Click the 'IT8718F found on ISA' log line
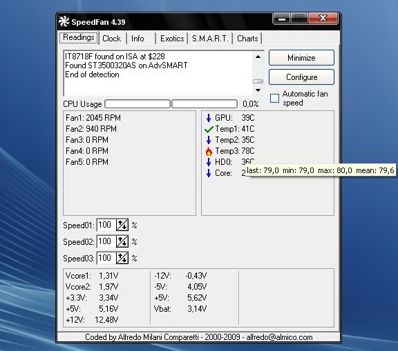This screenshot has width=398, height=351. 115,57
